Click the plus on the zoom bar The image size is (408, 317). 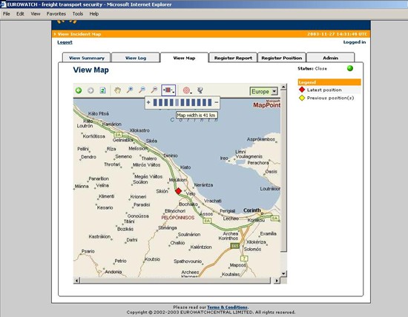click(x=148, y=102)
